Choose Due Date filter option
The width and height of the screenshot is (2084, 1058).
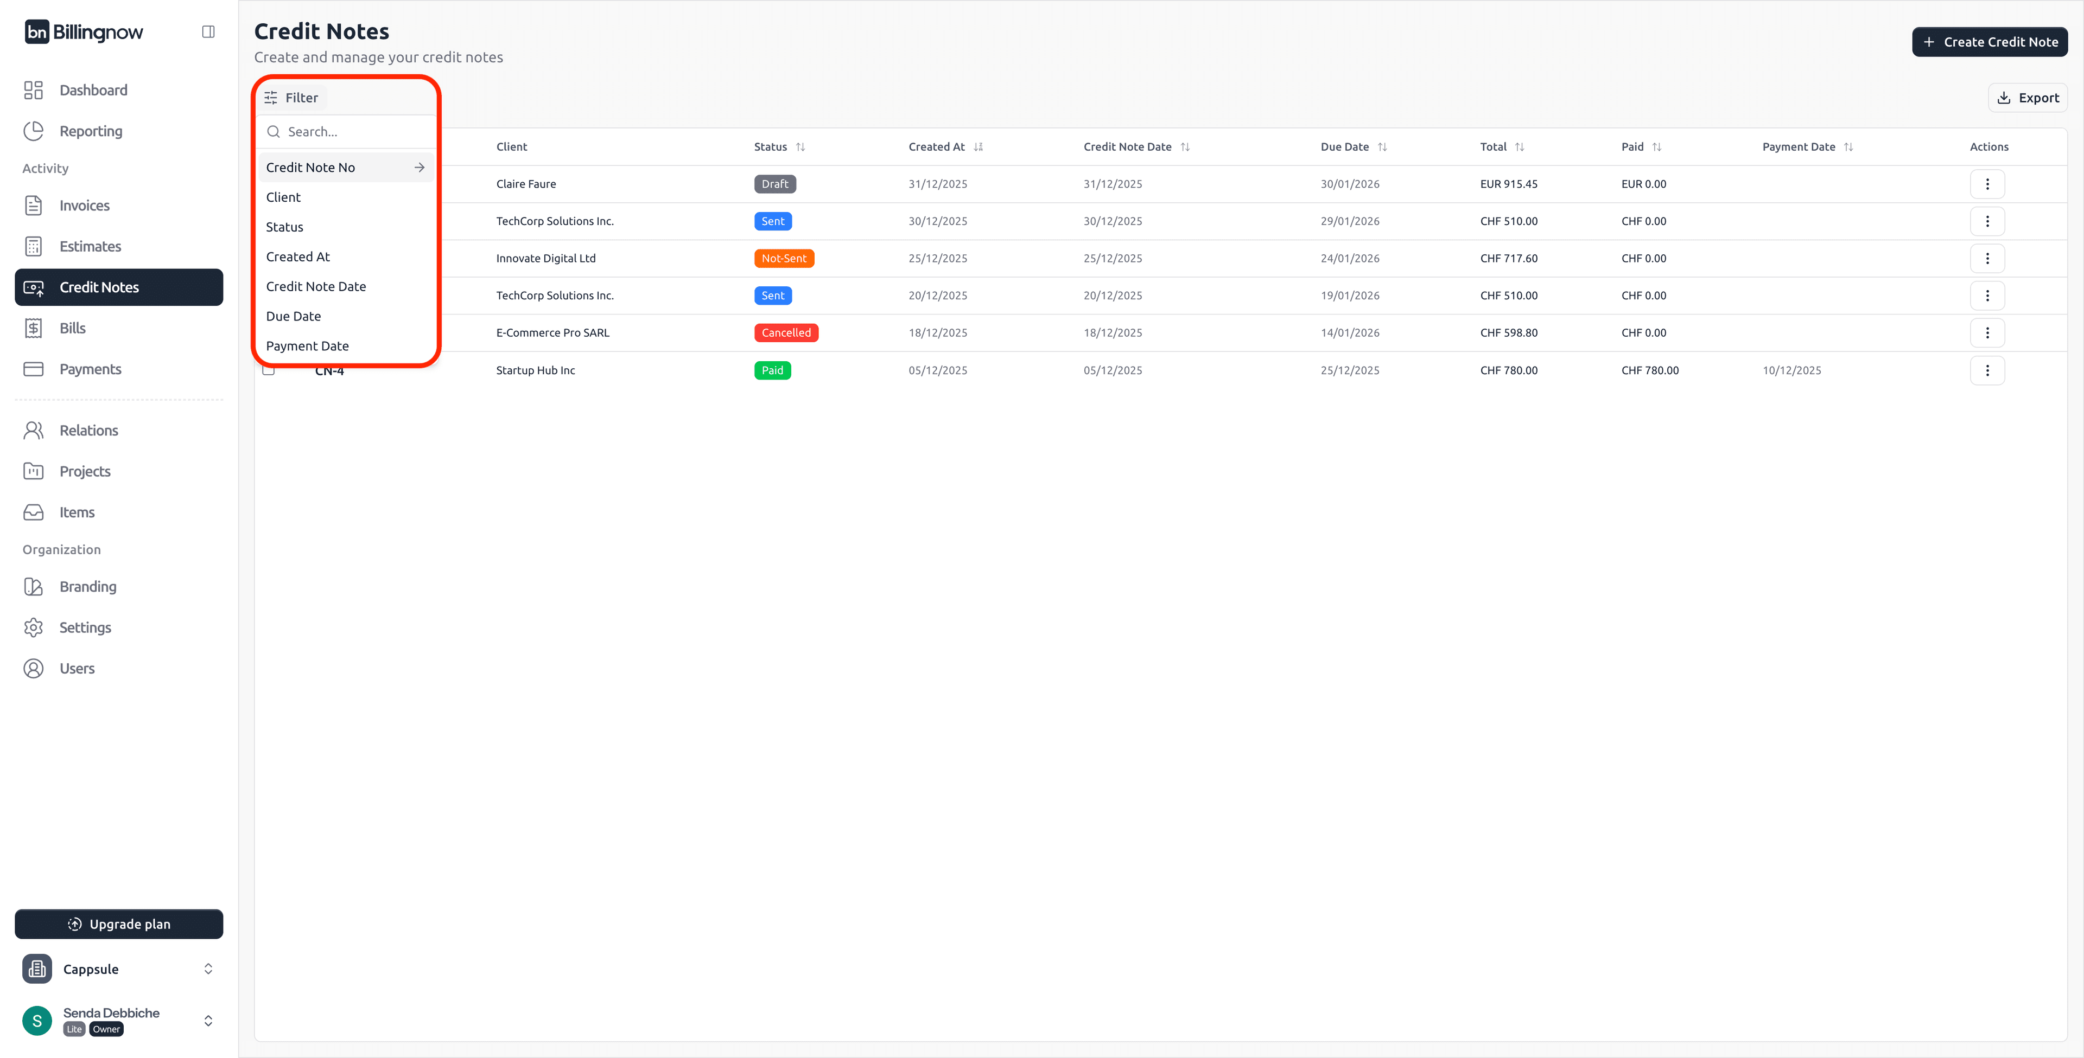(294, 316)
